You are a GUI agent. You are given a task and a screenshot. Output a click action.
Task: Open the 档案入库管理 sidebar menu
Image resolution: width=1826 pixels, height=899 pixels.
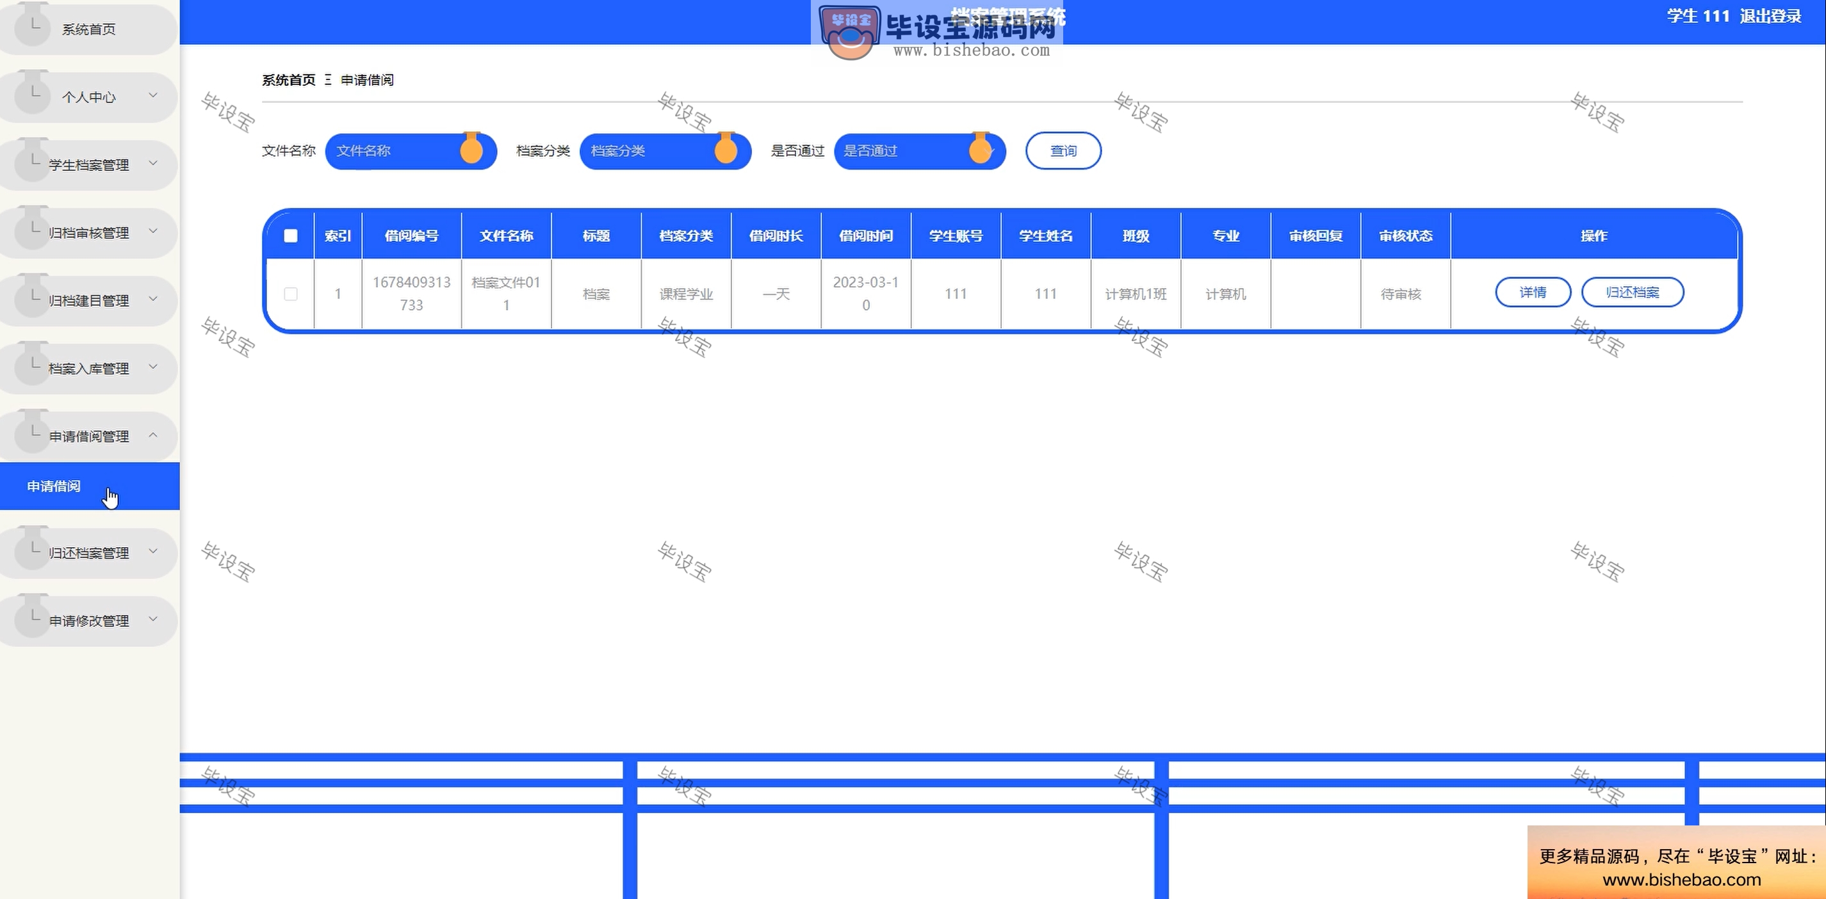click(x=88, y=369)
